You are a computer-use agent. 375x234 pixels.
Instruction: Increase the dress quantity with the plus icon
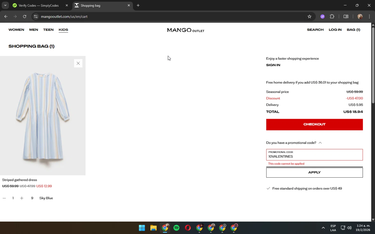coord(22,198)
